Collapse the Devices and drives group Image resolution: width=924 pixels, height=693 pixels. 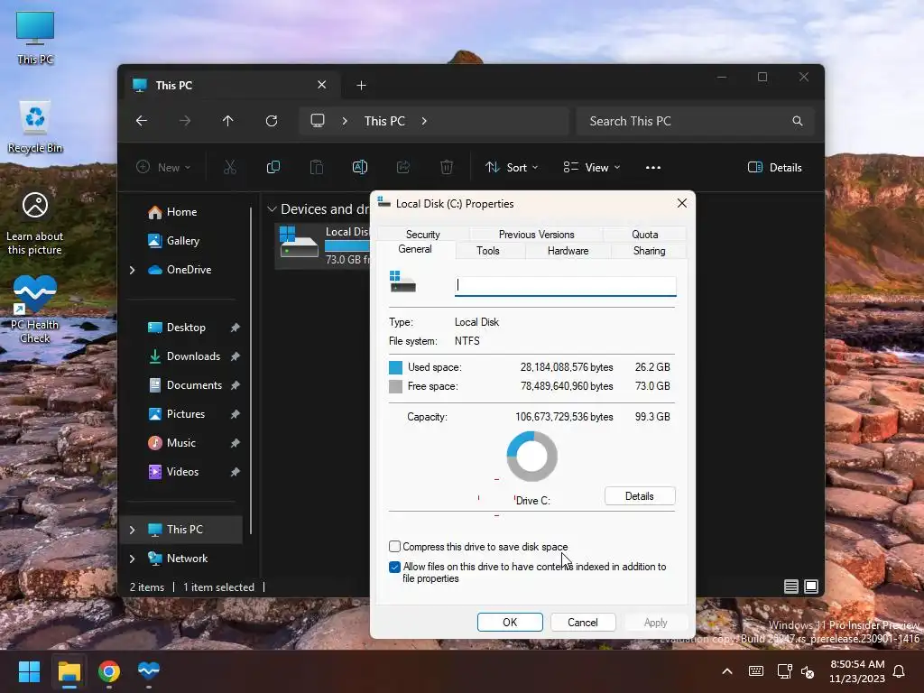272,209
